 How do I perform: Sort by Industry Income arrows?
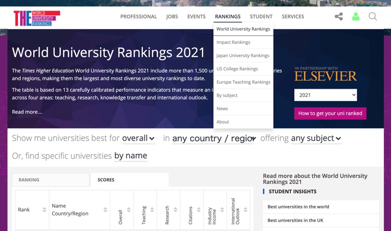[x=222, y=210]
